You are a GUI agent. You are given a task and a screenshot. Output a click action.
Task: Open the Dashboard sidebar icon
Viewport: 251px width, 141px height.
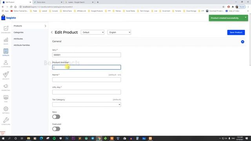point(6,28)
